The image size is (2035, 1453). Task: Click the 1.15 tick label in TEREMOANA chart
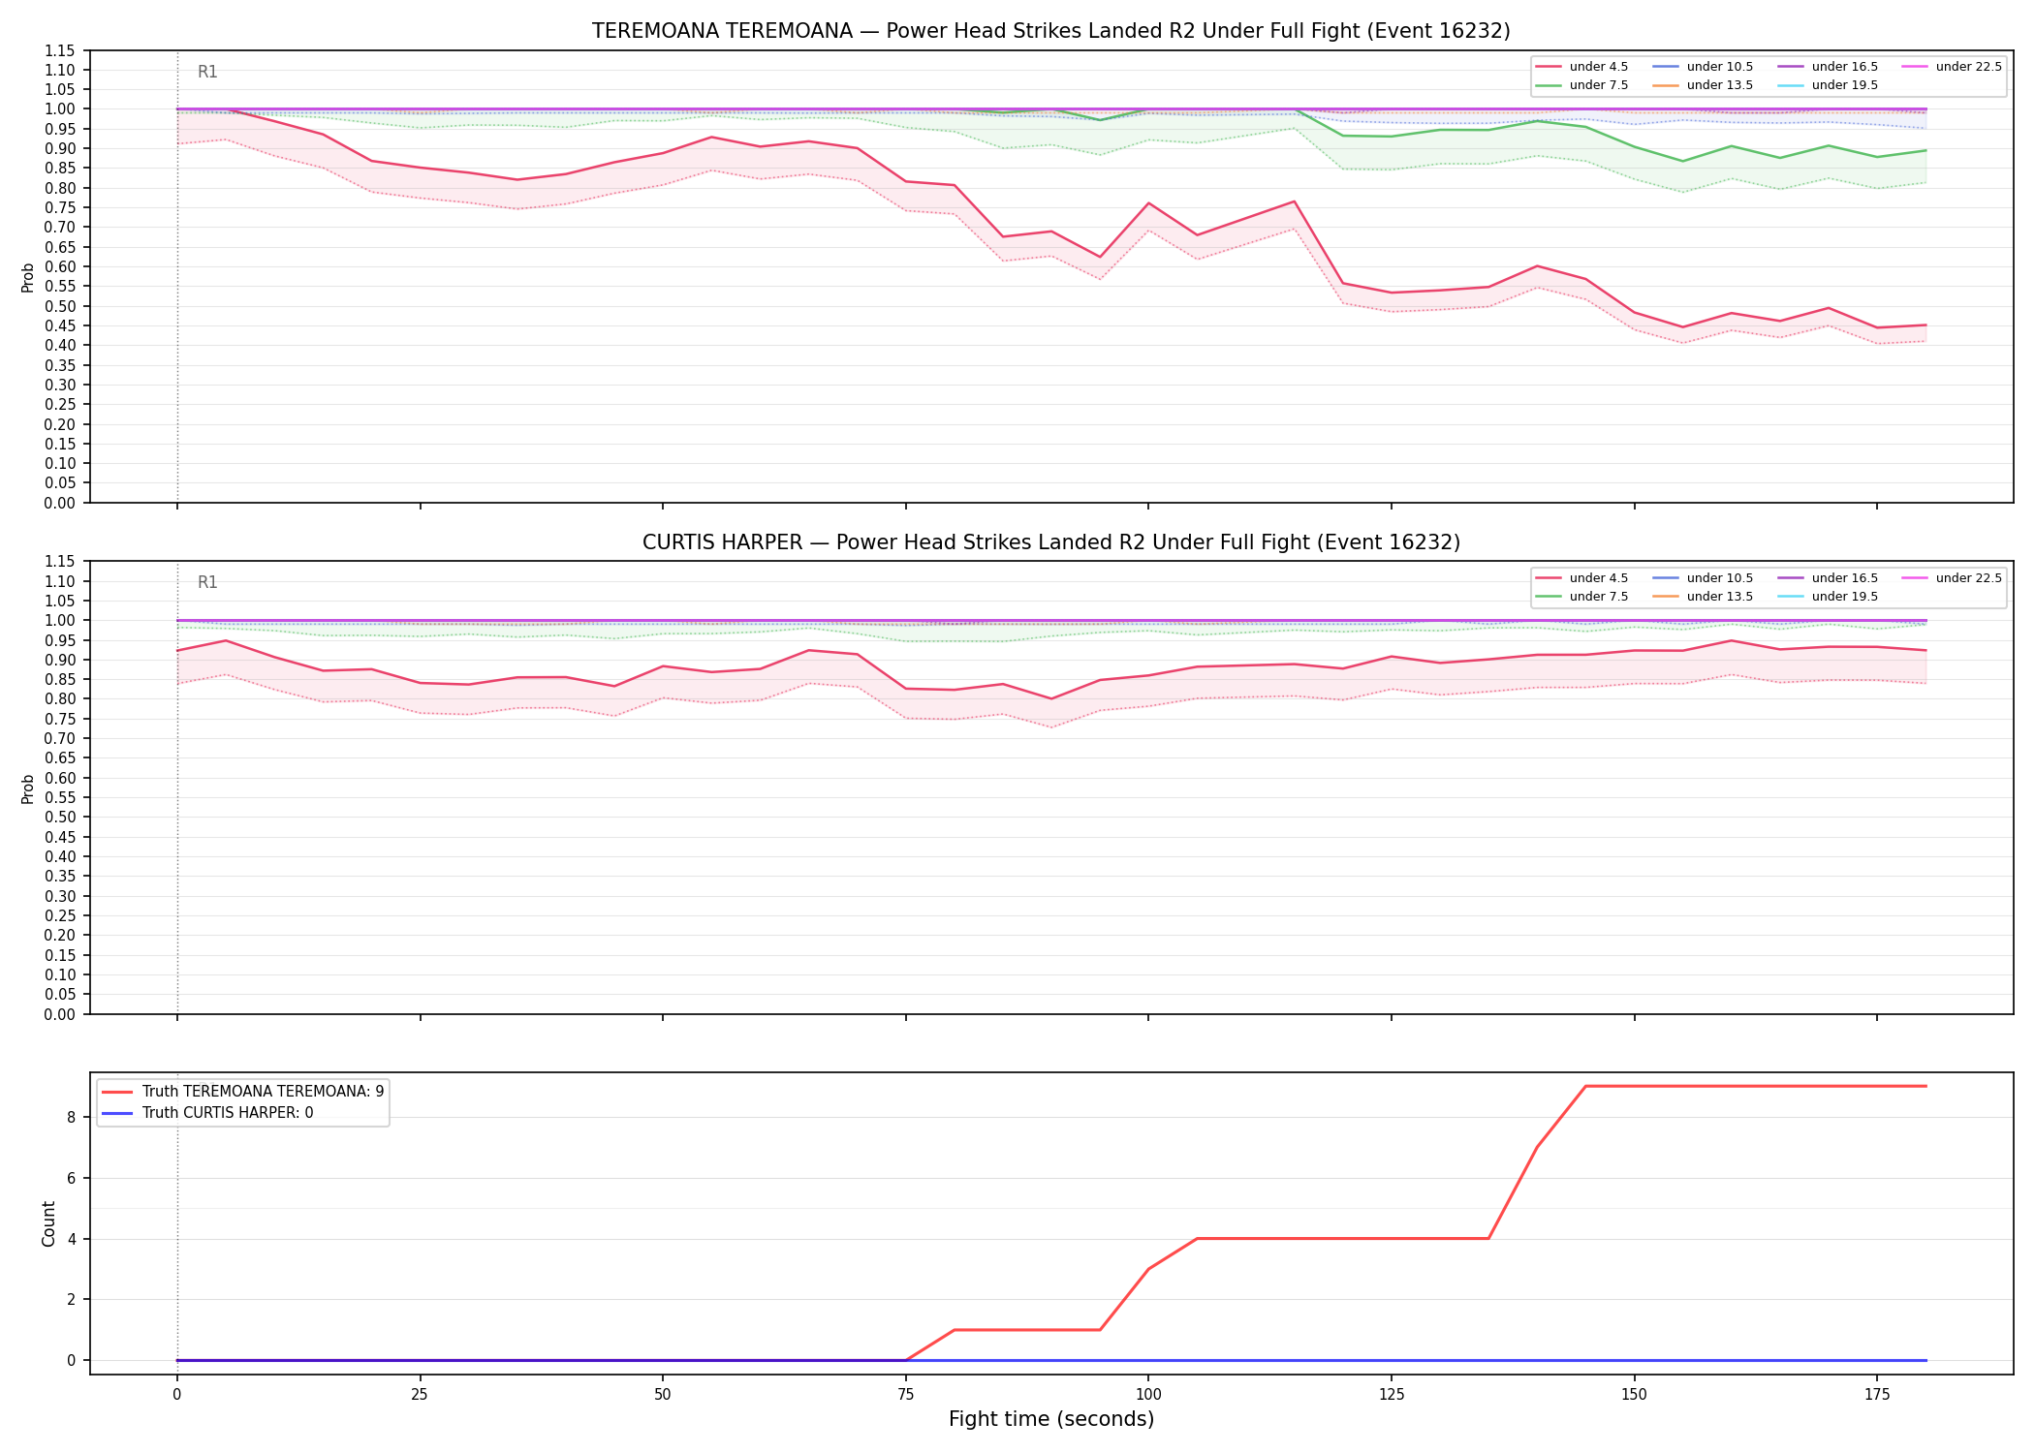[x=61, y=50]
